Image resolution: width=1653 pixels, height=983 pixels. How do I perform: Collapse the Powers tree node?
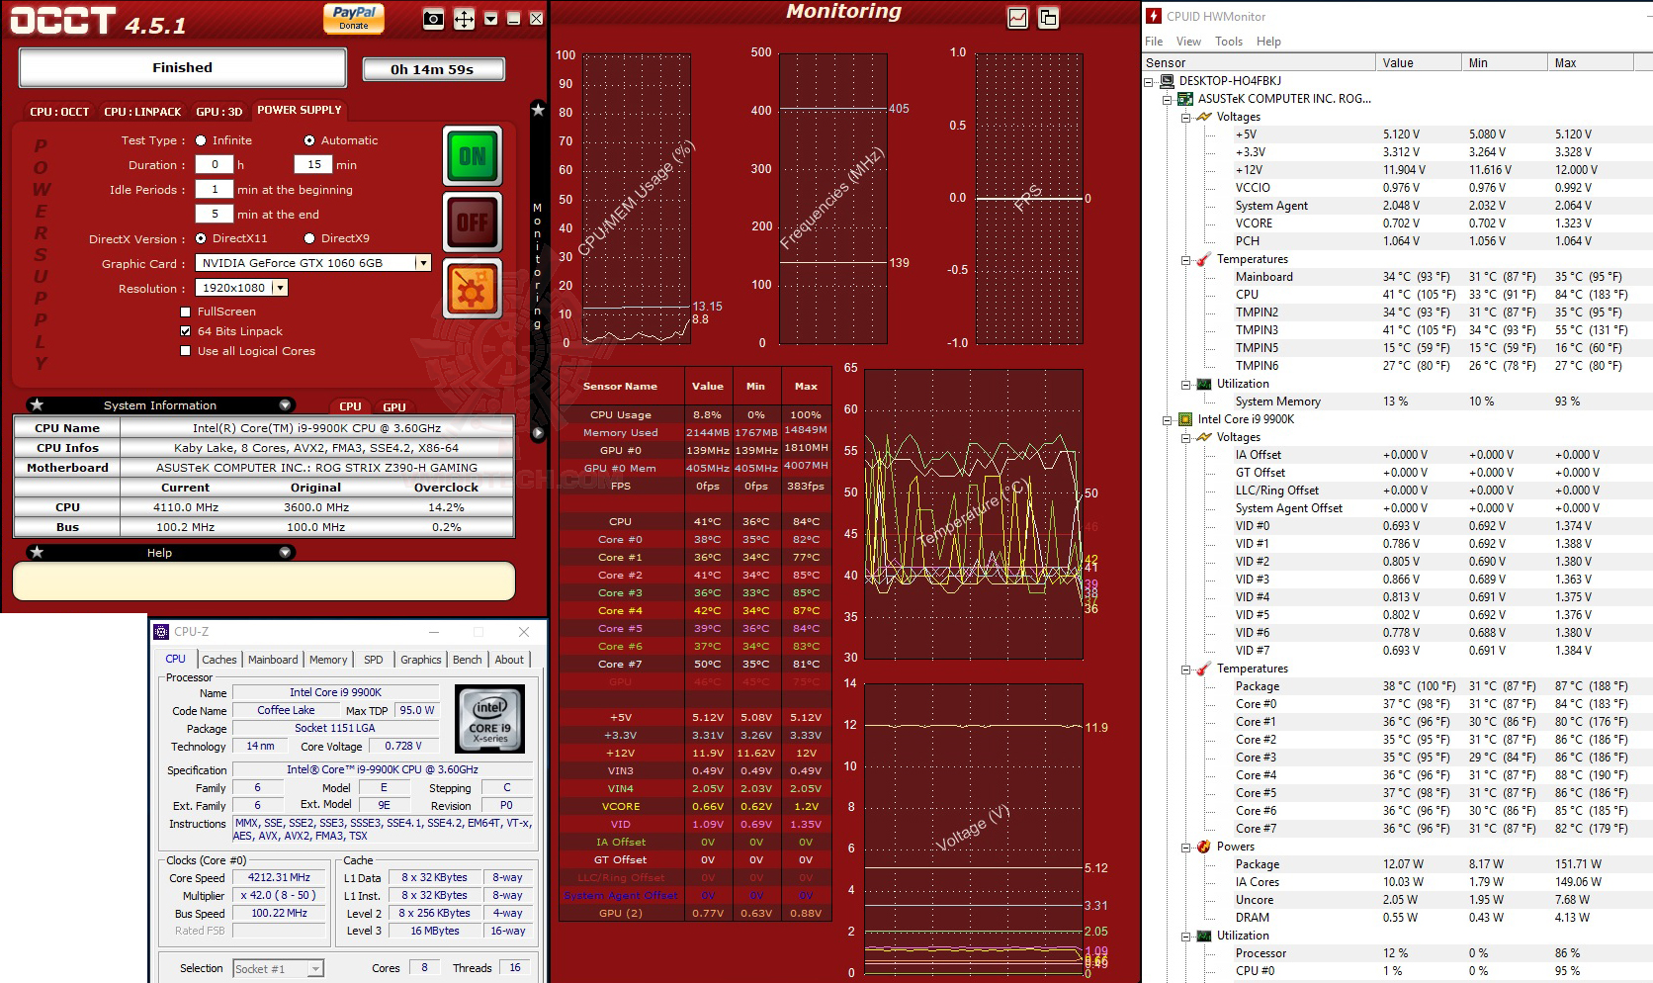coord(1186,848)
